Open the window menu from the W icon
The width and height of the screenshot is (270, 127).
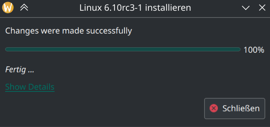(x=8, y=8)
